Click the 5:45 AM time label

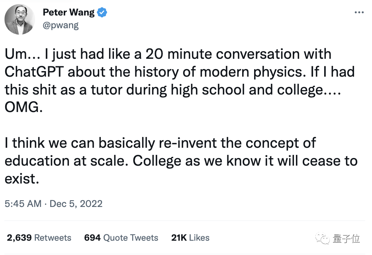[x=23, y=204]
